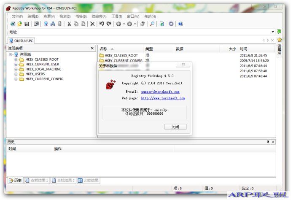Select HKEY_USERS in the registry tree

pyautogui.click(x=35, y=74)
